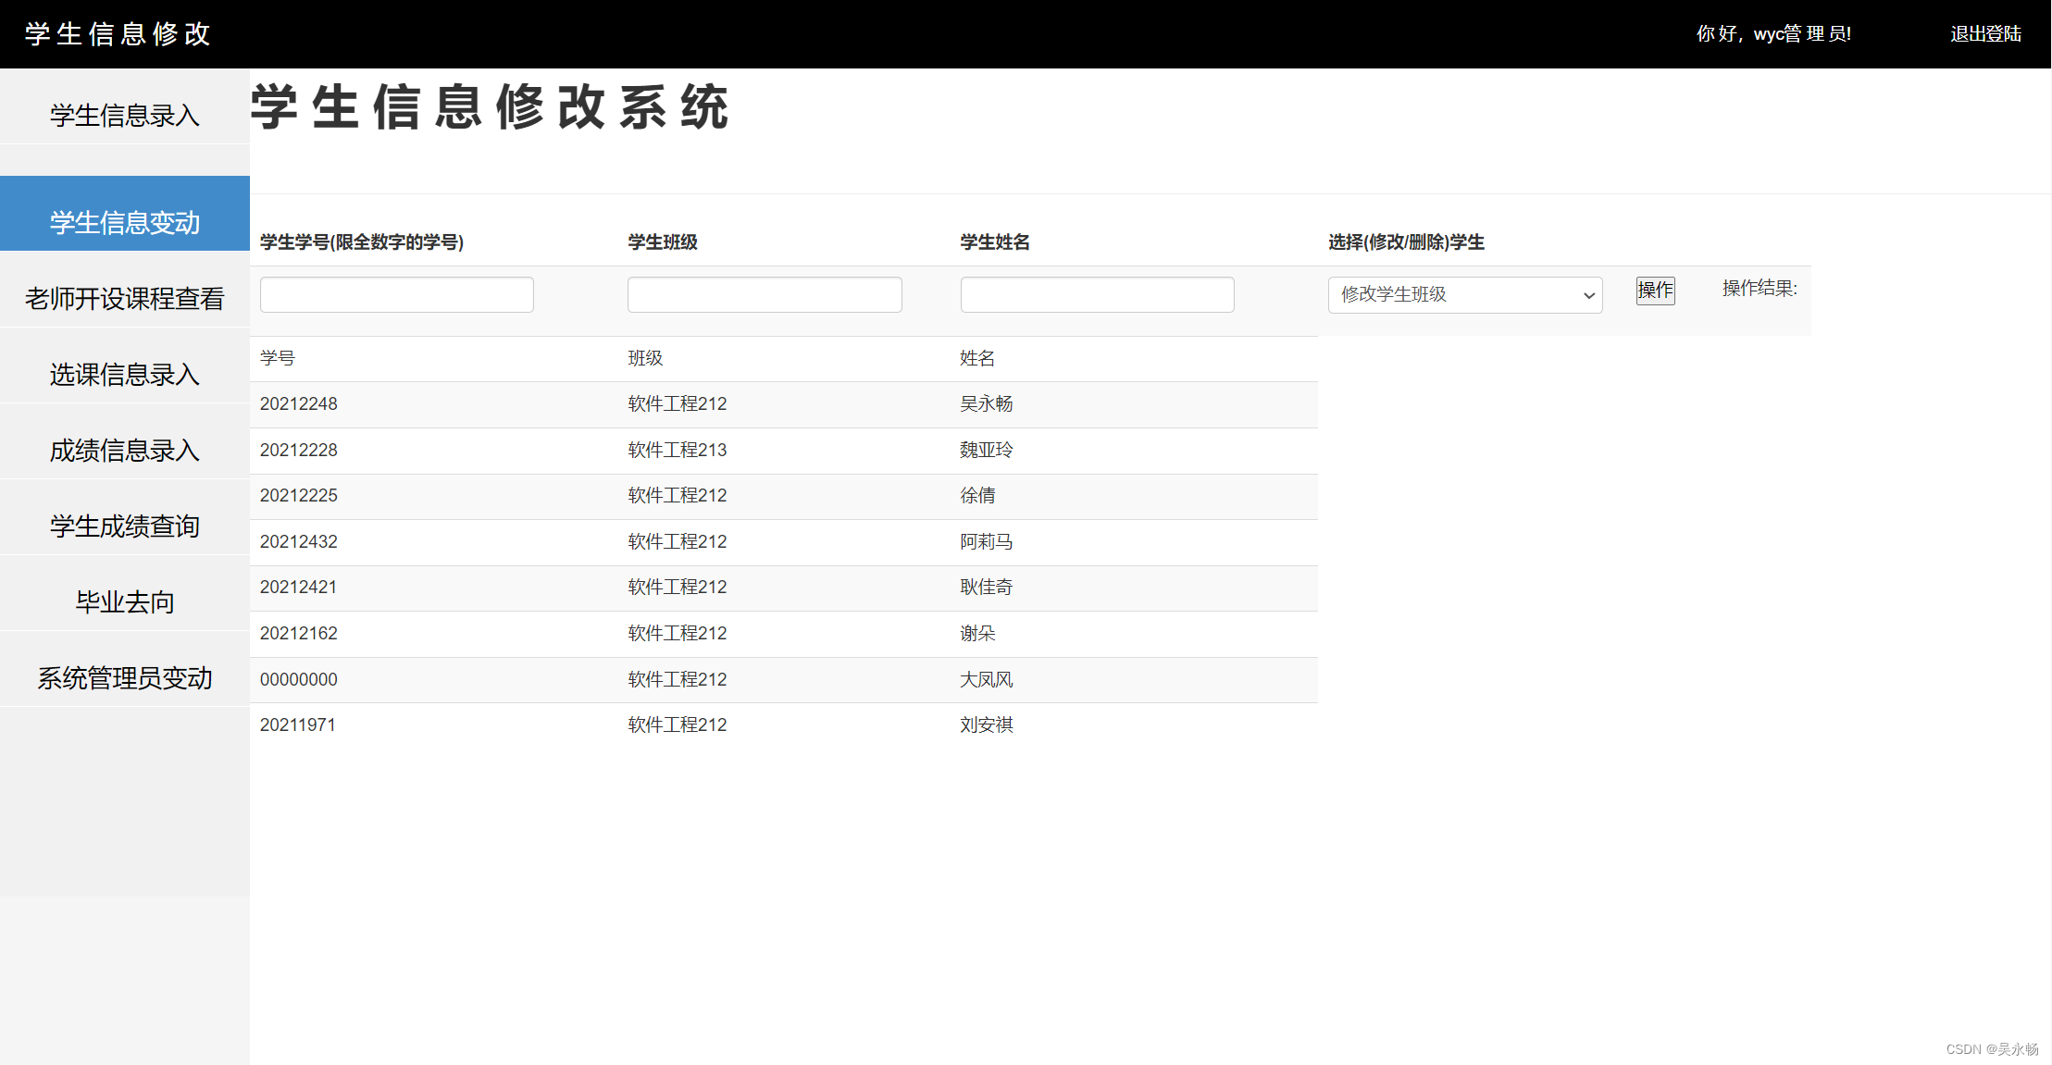2052x1065 pixels.
Task: Select 学生信息变动 in sidebar
Action: (x=124, y=222)
